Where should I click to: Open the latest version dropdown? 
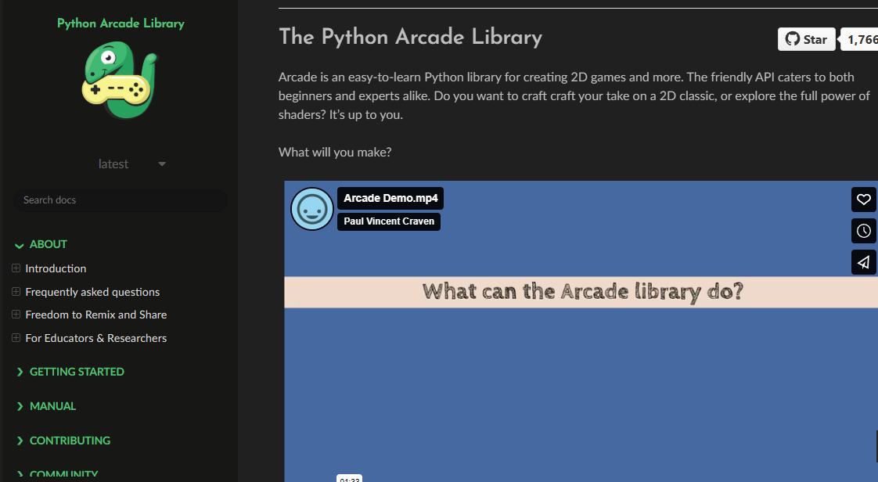[131, 164]
